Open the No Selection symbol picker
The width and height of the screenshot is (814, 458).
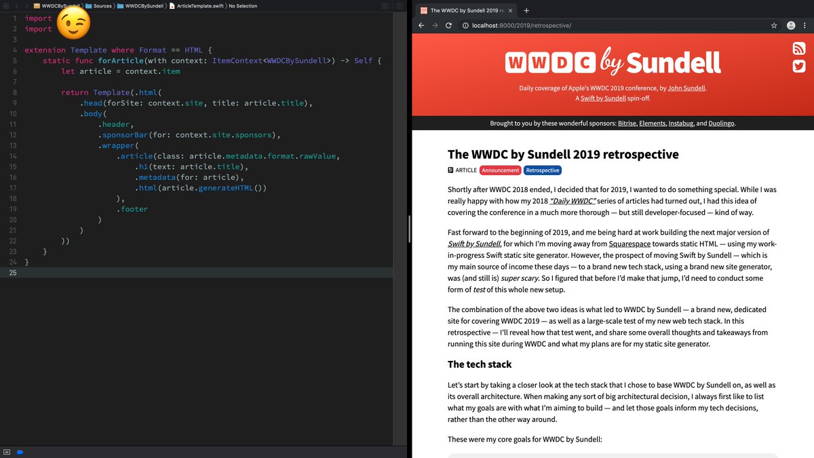(x=243, y=5)
